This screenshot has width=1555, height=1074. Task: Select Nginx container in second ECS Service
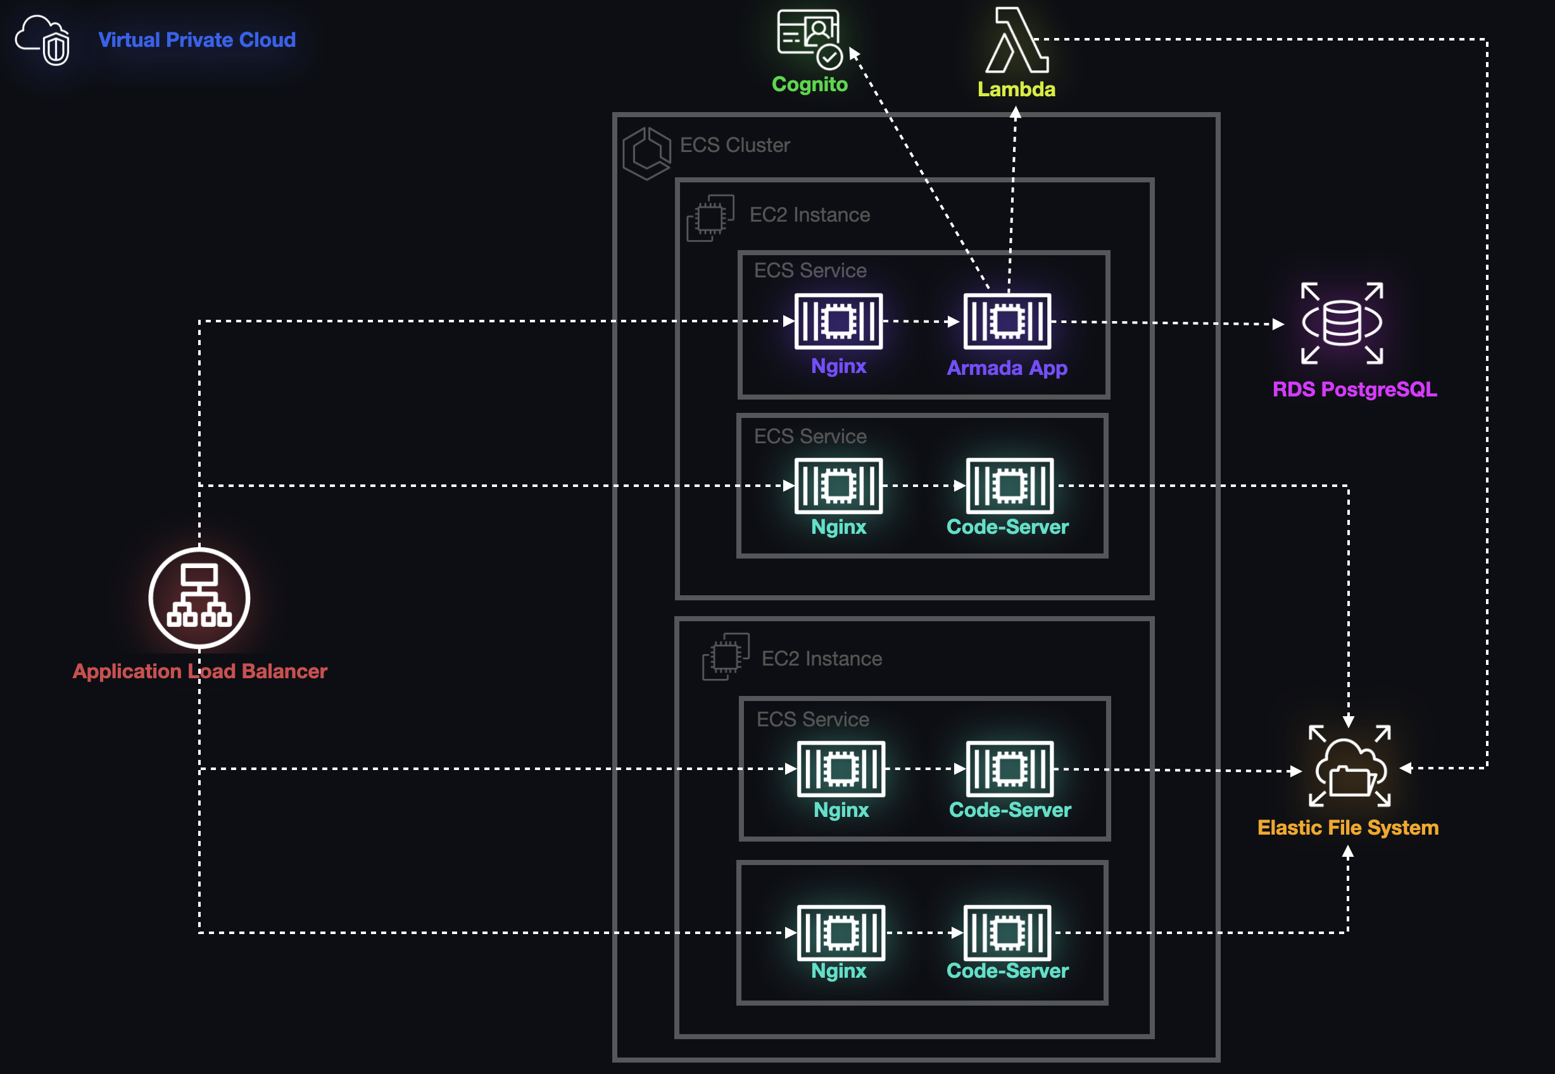838,485
